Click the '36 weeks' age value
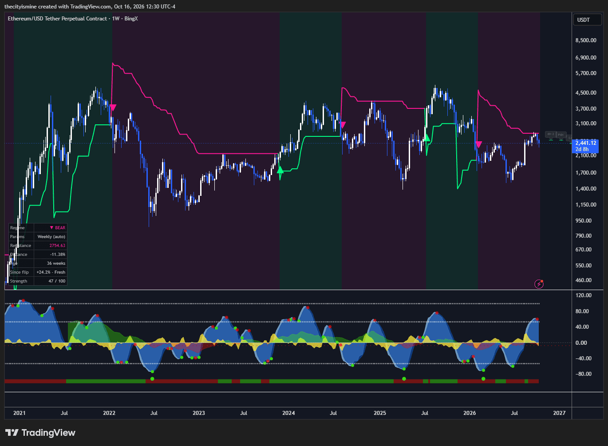Viewport: 608px width, 446px height. pyautogui.click(x=56, y=263)
